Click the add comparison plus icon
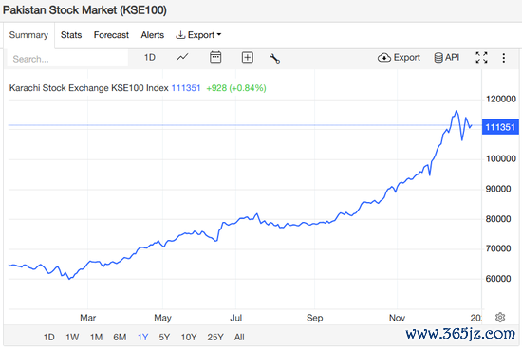Image resolution: width=522 pixels, height=348 pixels. [247, 58]
